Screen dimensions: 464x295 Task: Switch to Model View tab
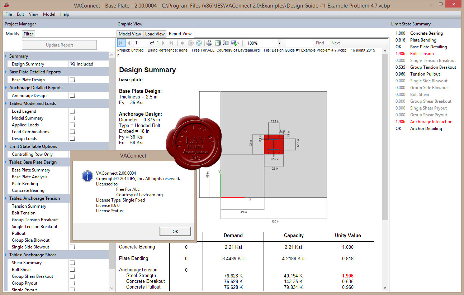pyautogui.click(x=130, y=34)
